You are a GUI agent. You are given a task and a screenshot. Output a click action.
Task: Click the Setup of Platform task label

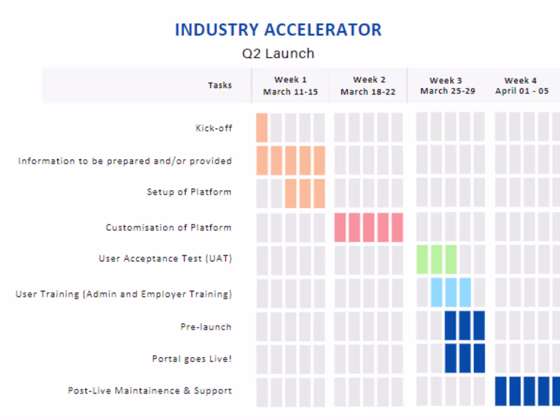point(189,192)
